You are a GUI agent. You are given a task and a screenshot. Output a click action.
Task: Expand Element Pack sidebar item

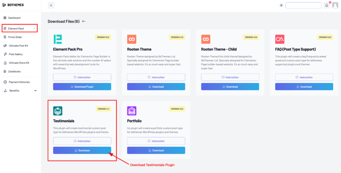pyautogui.click(x=20, y=29)
